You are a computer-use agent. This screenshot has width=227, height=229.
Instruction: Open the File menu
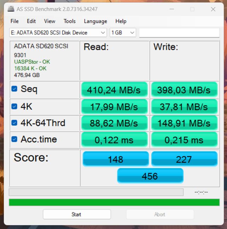point(15,21)
